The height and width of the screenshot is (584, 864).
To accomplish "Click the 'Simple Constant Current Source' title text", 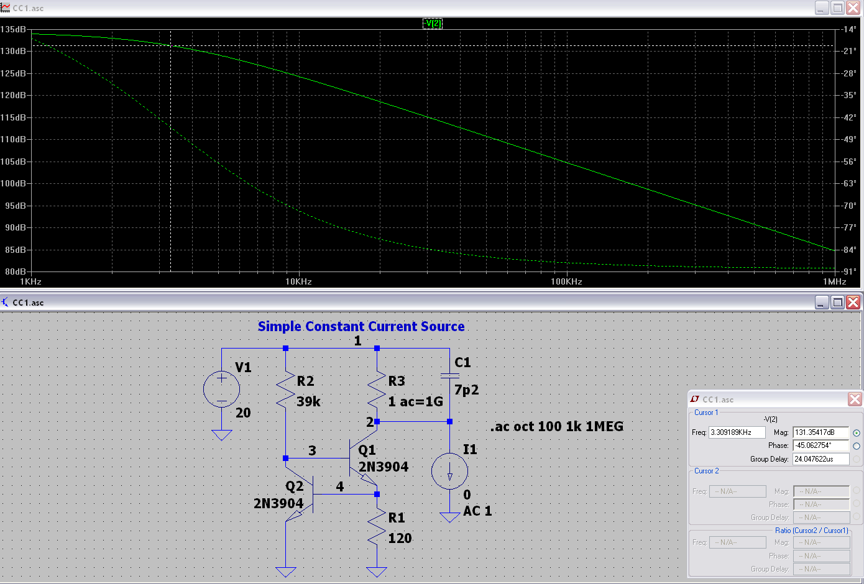I will [361, 326].
